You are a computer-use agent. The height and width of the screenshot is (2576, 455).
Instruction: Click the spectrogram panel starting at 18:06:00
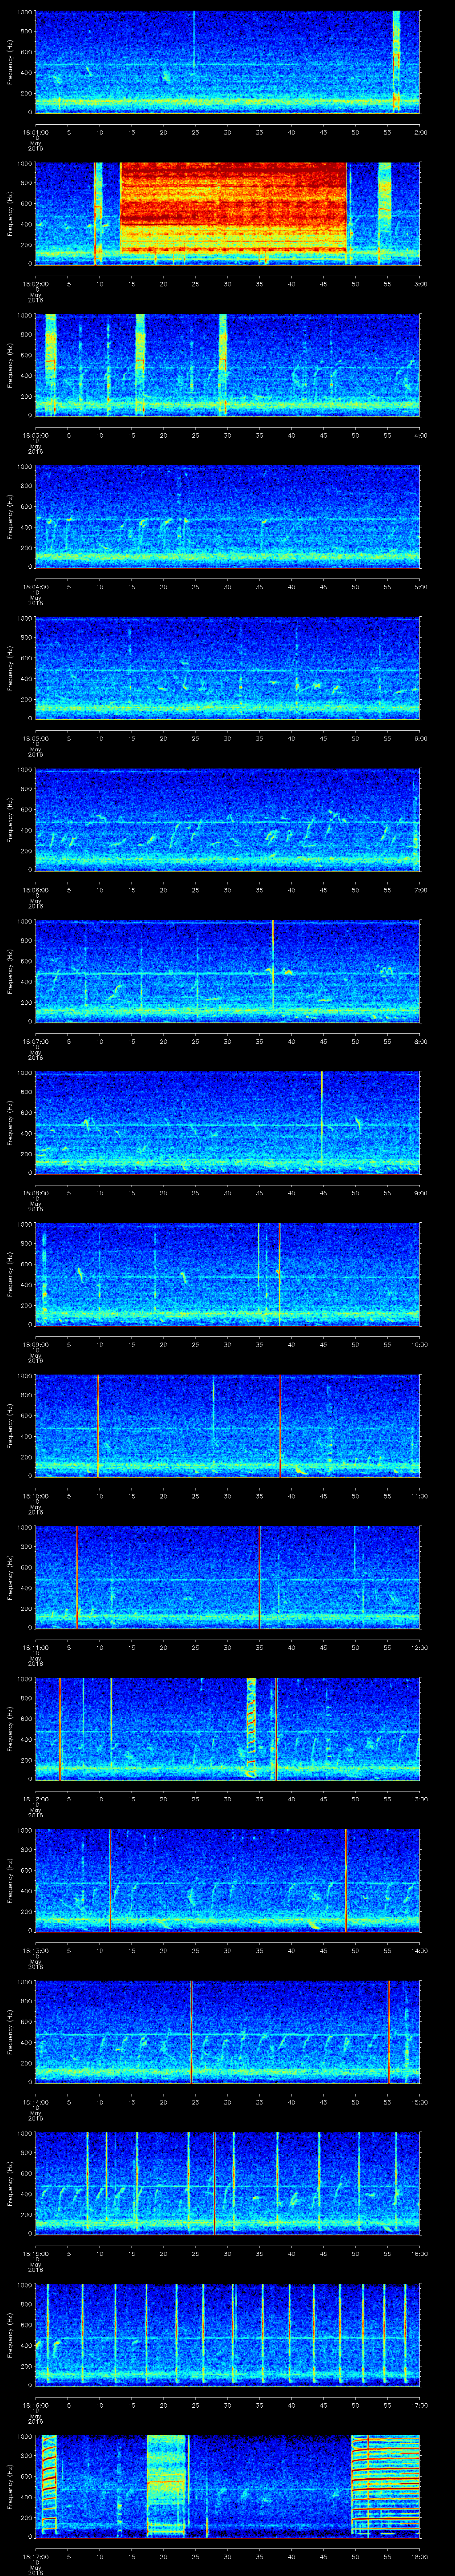(227, 820)
